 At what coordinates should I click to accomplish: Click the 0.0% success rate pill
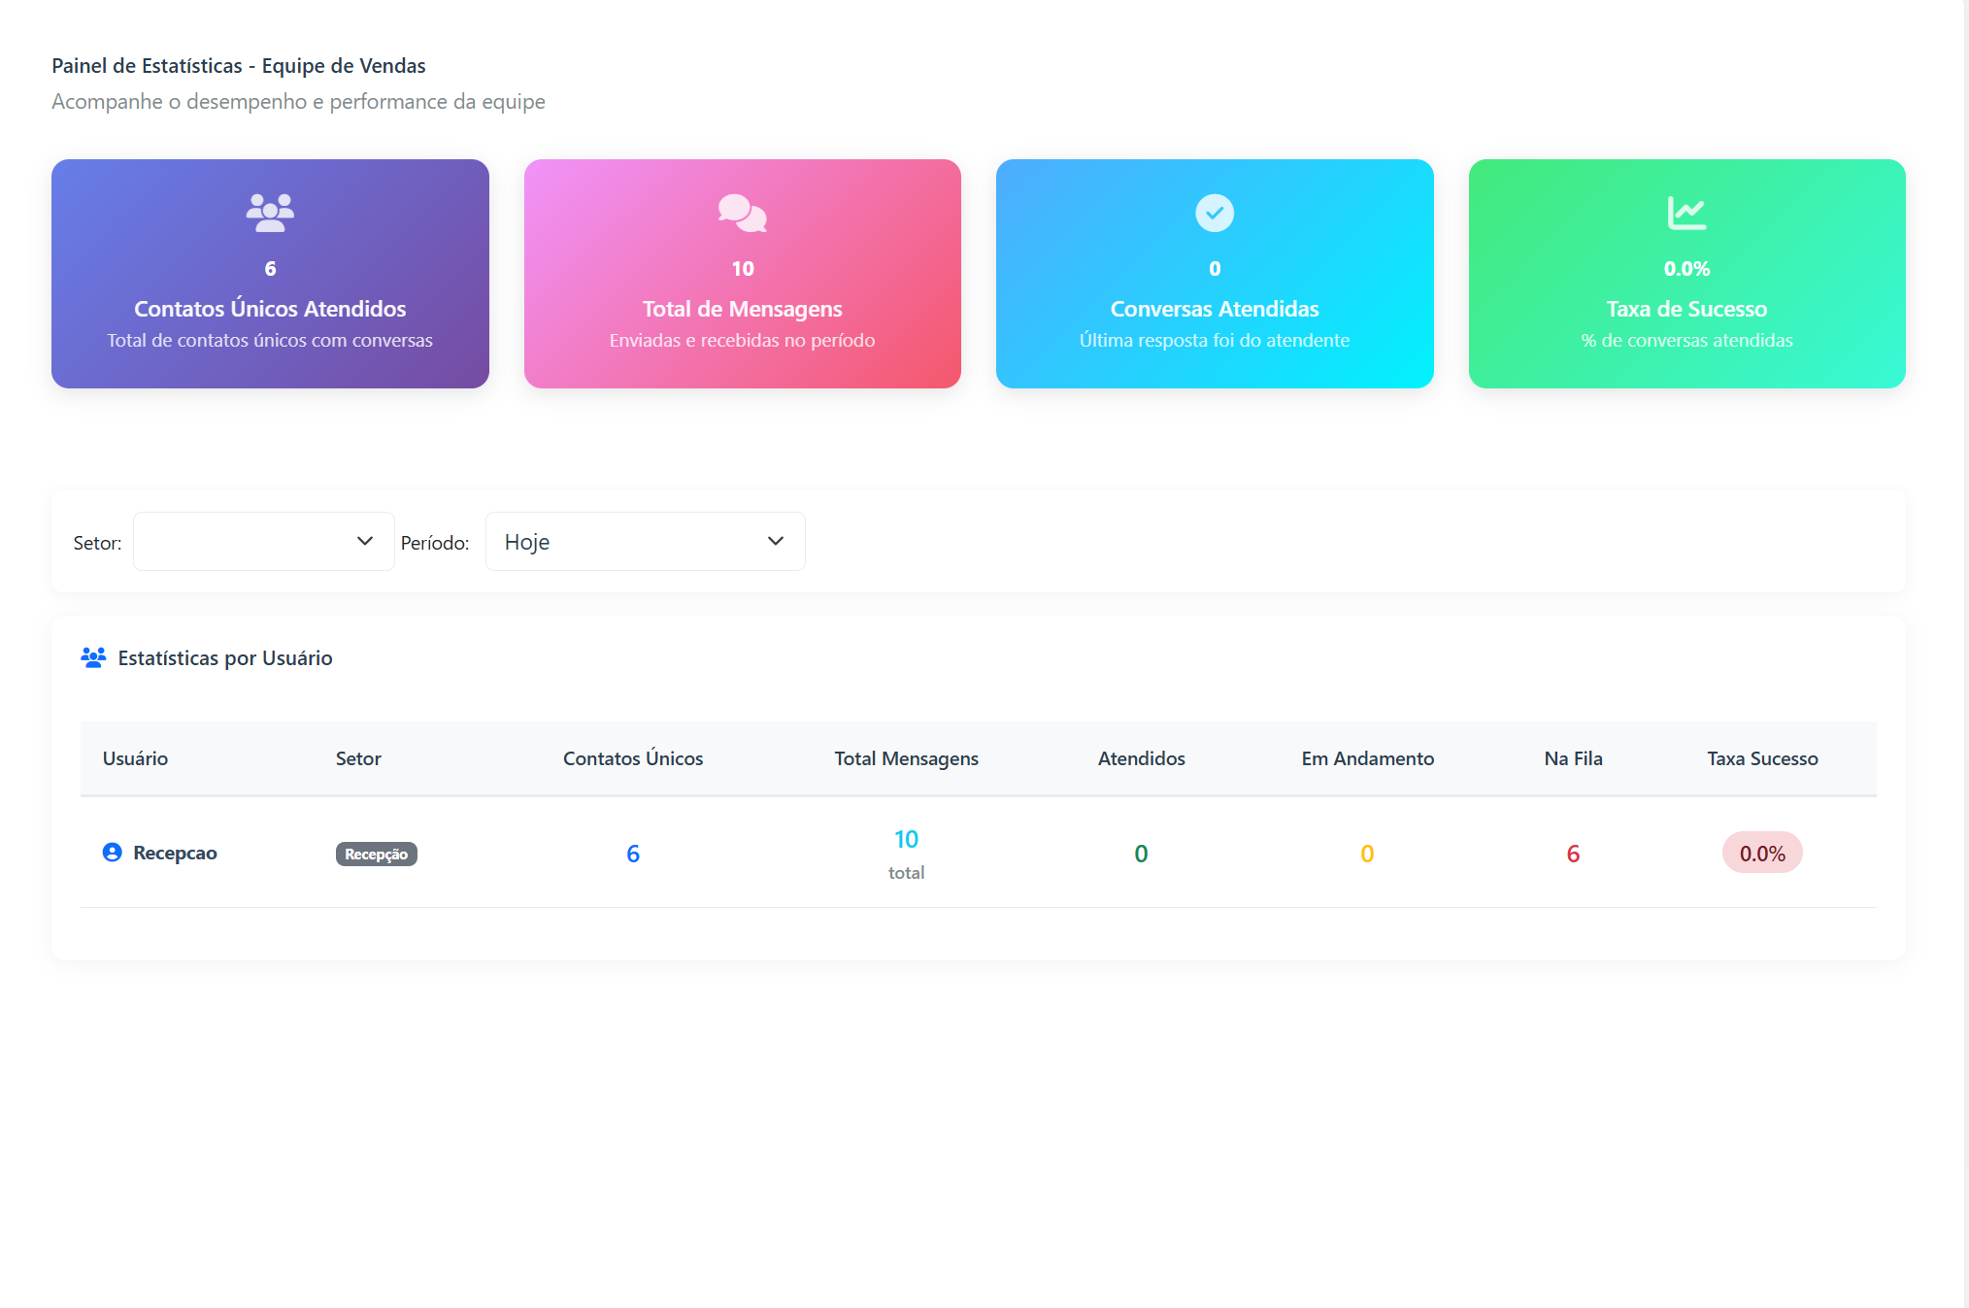1761,853
